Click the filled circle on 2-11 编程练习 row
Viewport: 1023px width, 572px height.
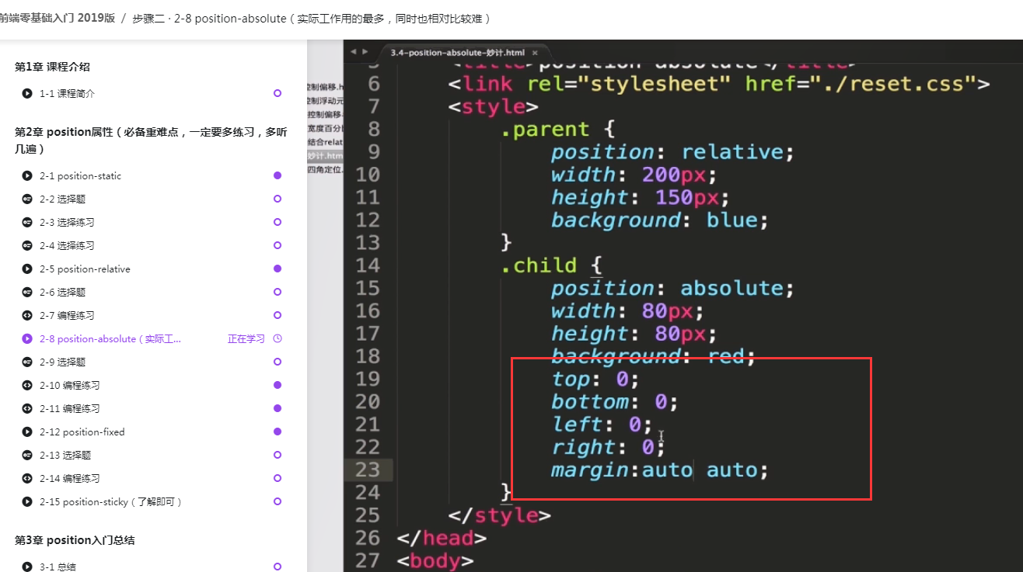point(278,408)
